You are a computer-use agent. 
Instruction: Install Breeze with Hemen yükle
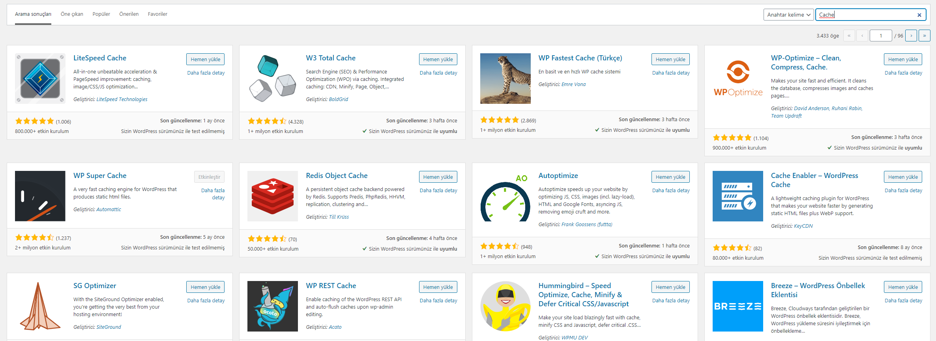[903, 287]
